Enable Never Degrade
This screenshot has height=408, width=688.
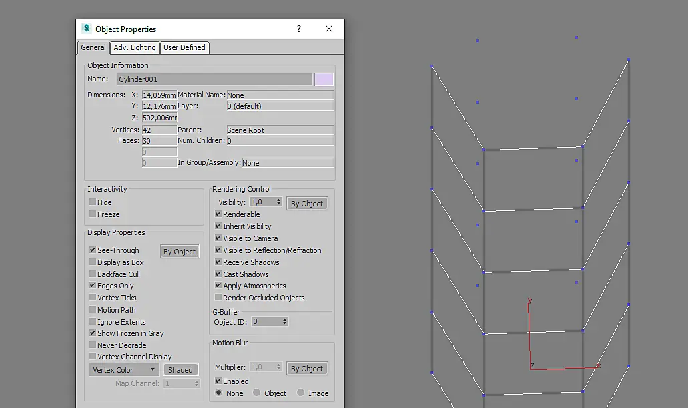[93, 345]
